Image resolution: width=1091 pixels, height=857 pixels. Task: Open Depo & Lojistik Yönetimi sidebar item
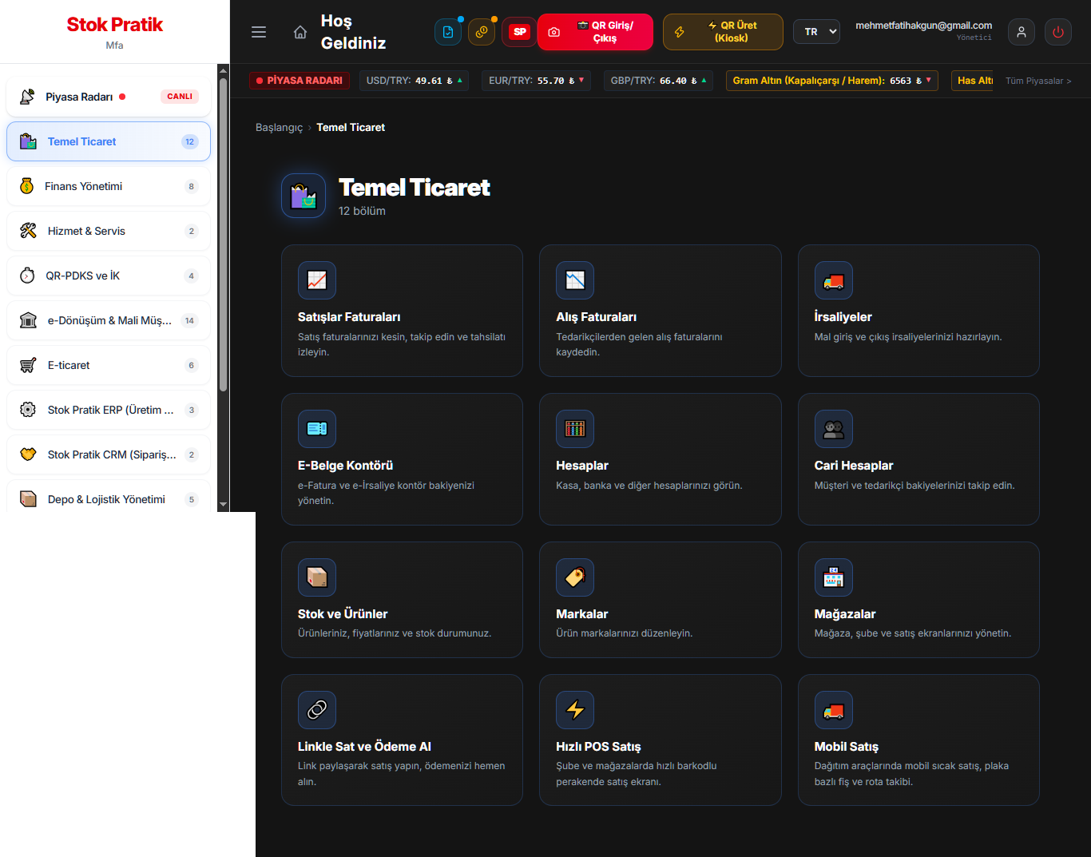pos(109,497)
